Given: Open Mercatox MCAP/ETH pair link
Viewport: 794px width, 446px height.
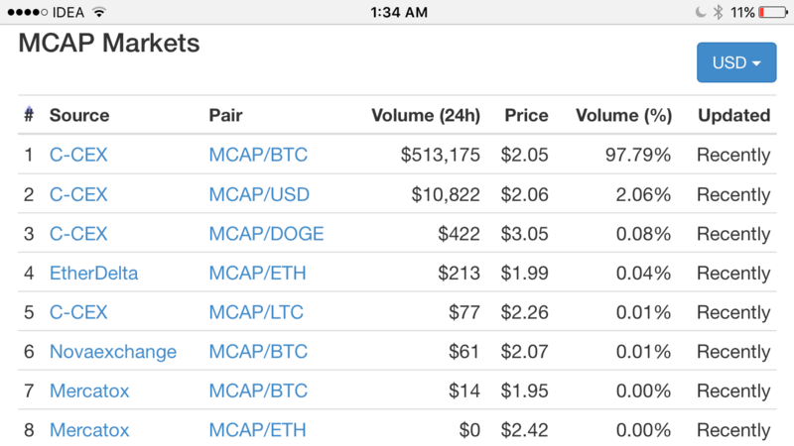Looking at the screenshot, I should (257, 430).
